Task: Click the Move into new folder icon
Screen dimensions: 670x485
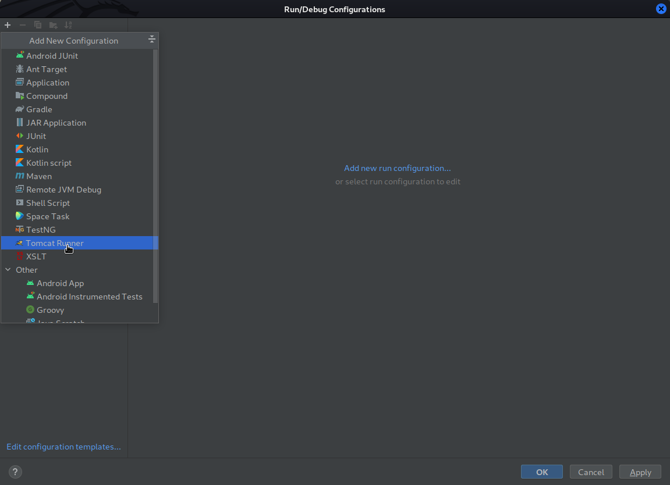Action: coord(53,25)
